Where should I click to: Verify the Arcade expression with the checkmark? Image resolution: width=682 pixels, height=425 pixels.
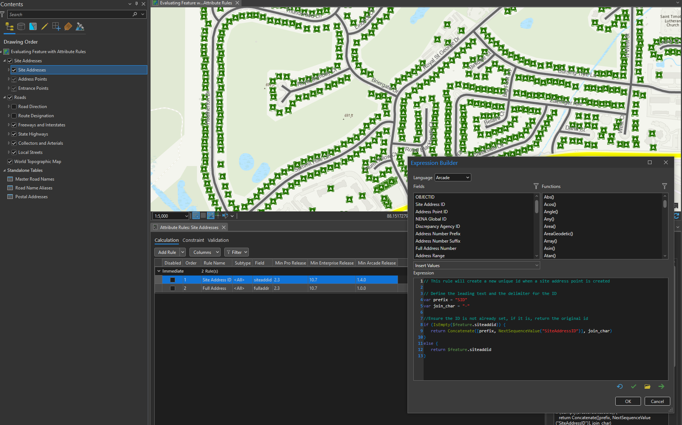(x=634, y=386)
